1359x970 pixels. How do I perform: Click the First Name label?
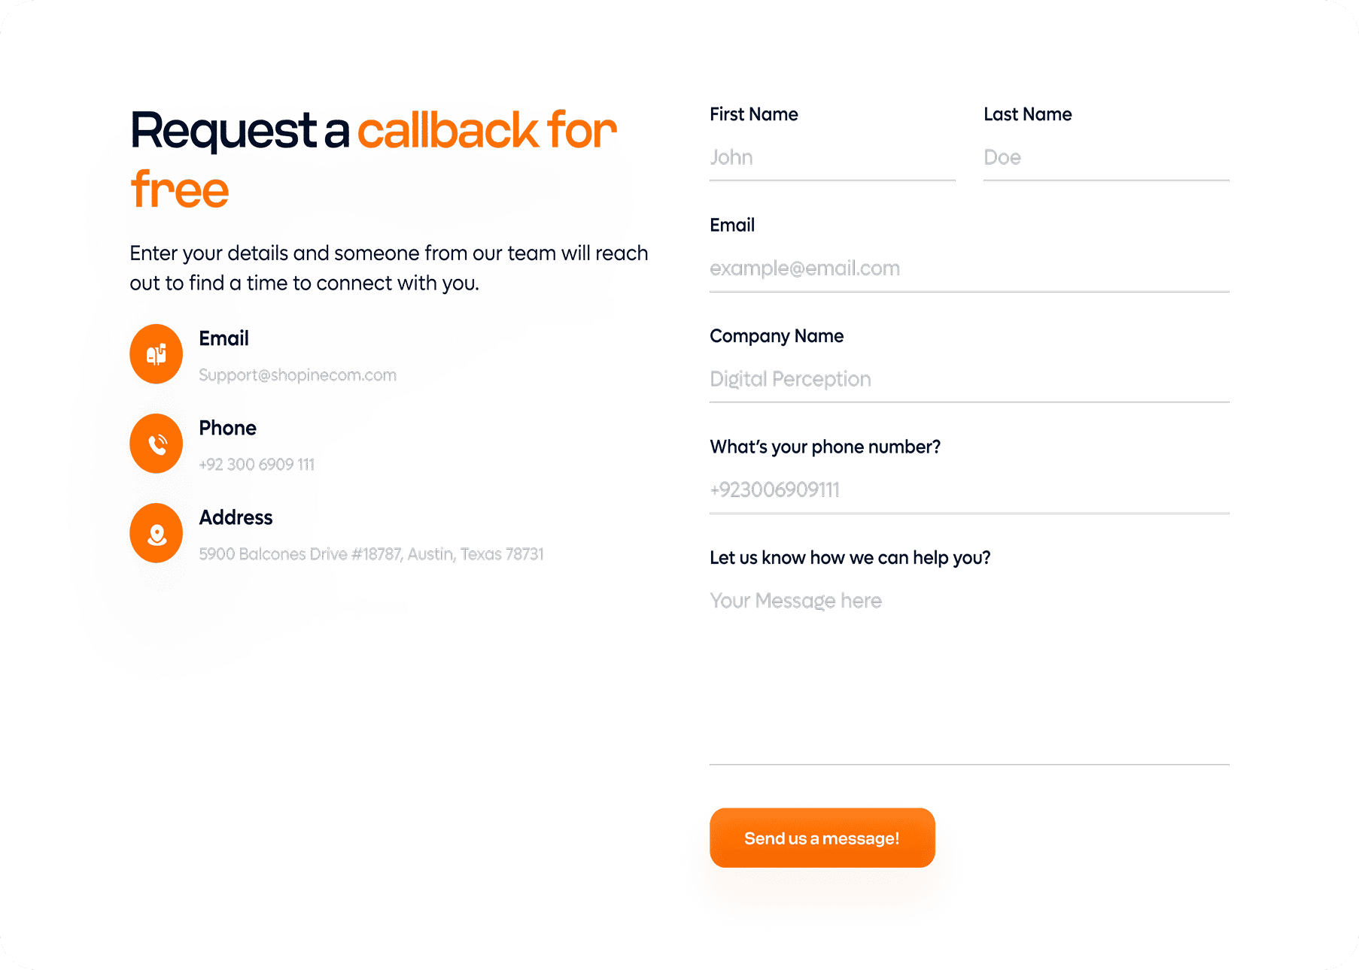click(754, 114)
